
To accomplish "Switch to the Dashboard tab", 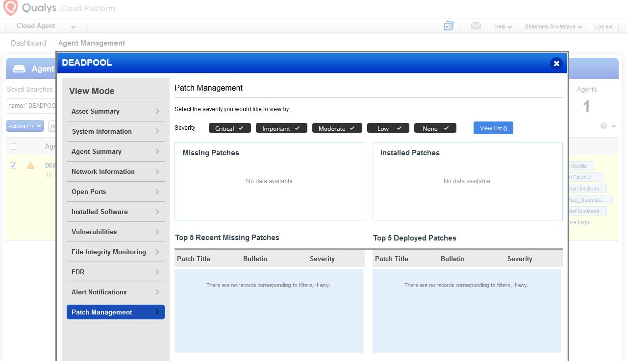I will 28,43.
